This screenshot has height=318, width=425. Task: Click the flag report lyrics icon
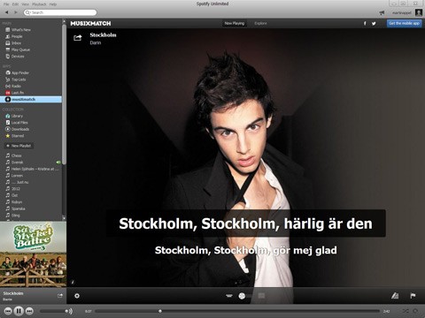[x=413, y=296]
